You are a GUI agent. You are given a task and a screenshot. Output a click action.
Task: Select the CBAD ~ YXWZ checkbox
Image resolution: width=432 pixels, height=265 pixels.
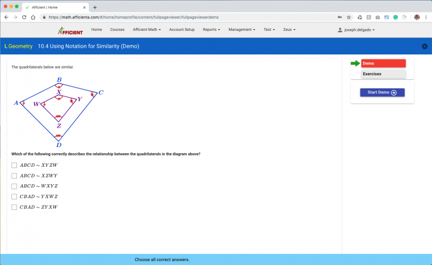[14, 197]
